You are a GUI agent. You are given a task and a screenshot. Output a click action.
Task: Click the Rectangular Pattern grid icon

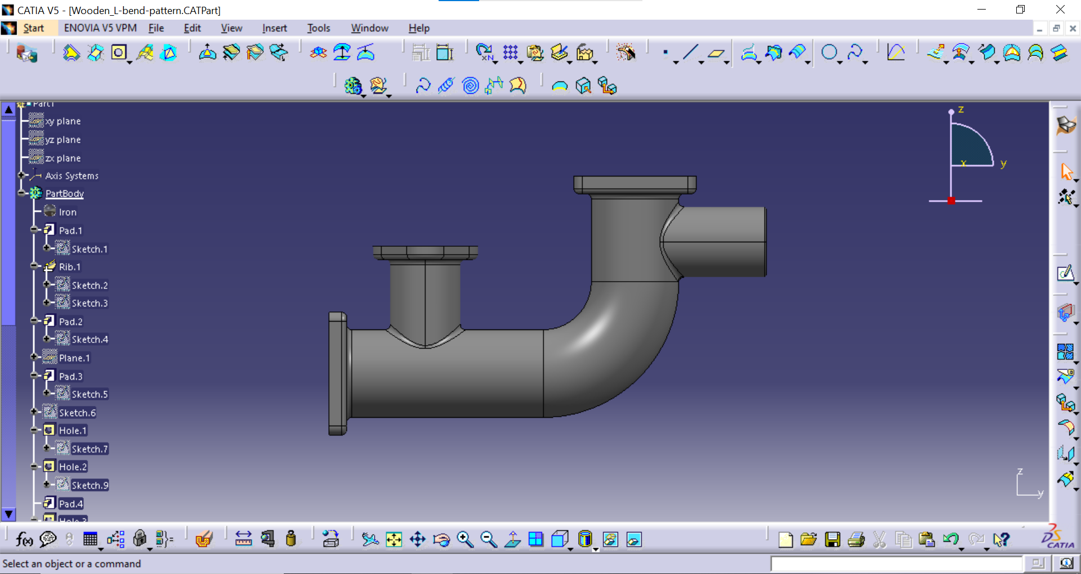point(511,53)
